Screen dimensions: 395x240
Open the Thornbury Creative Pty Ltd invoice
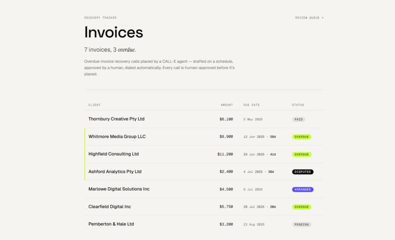point(204,119)
